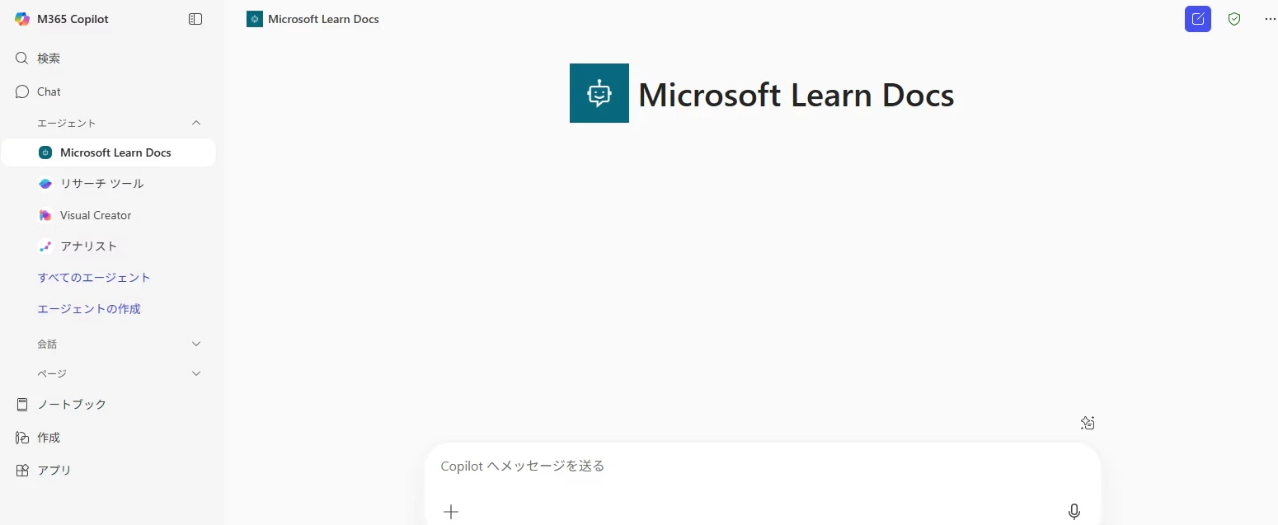Focus the Copilot へメッセージを送る input
This screenshot has height=525, width=1278.
click(x=763, y=466)
